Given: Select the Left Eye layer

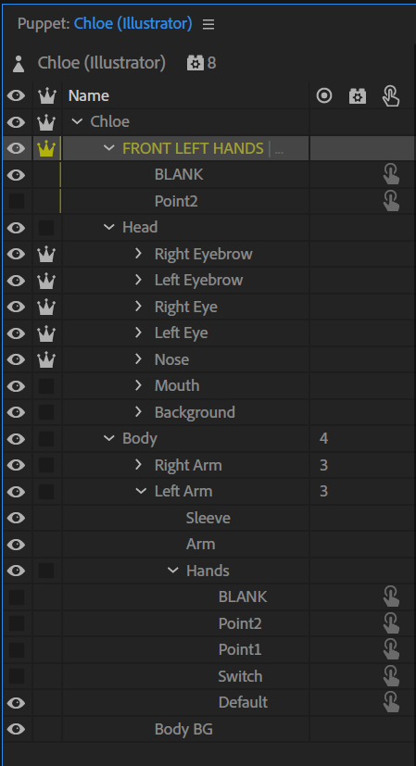Looking at the screenshot, I should (182, 333).
